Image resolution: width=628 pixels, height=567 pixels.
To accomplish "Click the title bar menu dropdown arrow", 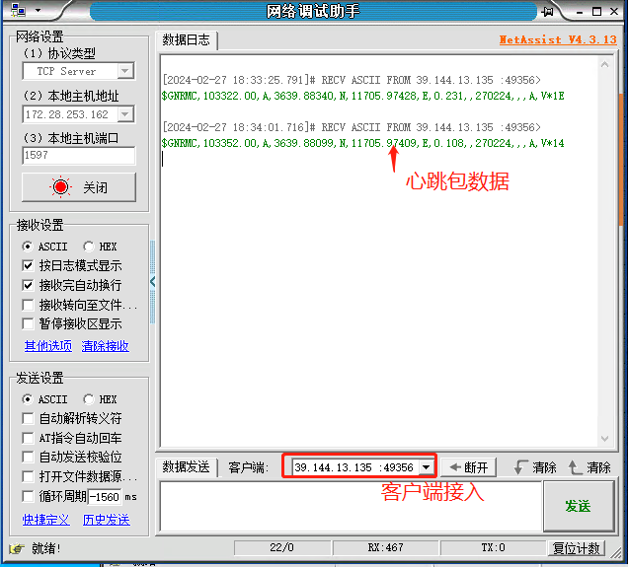I will [x=39, y=11].
